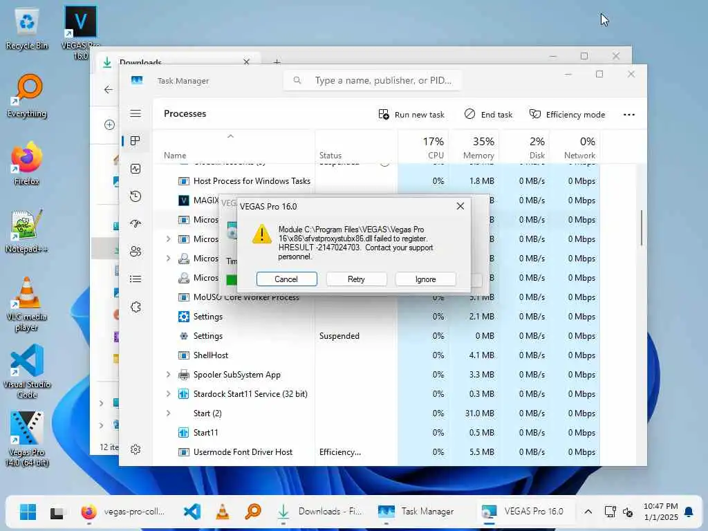Viewport: 708px width, 531px height.
Task: Select the suspended Settings process
Action: click(377, 336)
